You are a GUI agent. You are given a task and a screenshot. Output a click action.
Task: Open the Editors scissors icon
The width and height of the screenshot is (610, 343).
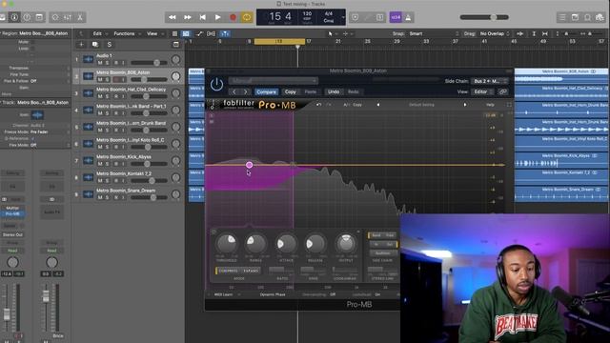80,17
